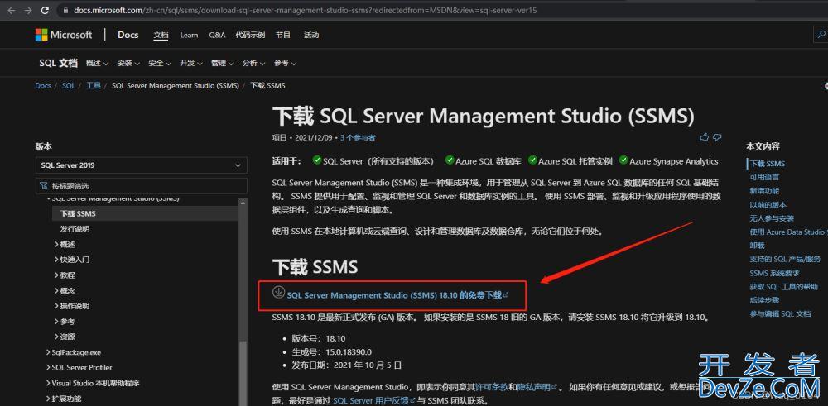Expand 扩展功能 in sidebar tree
The width and height of the screenshot is (828, 406).
tap(64, 399)
